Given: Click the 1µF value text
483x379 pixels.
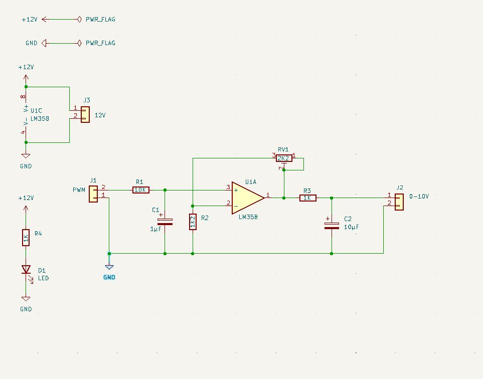Looking at the screenshot, I should (x=155, y=229).
